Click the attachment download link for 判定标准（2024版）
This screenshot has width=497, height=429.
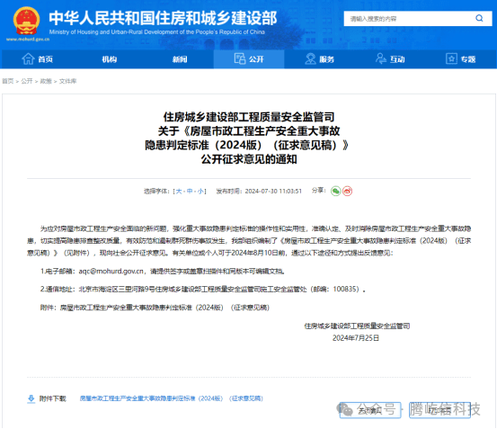(x=171, y=398)
